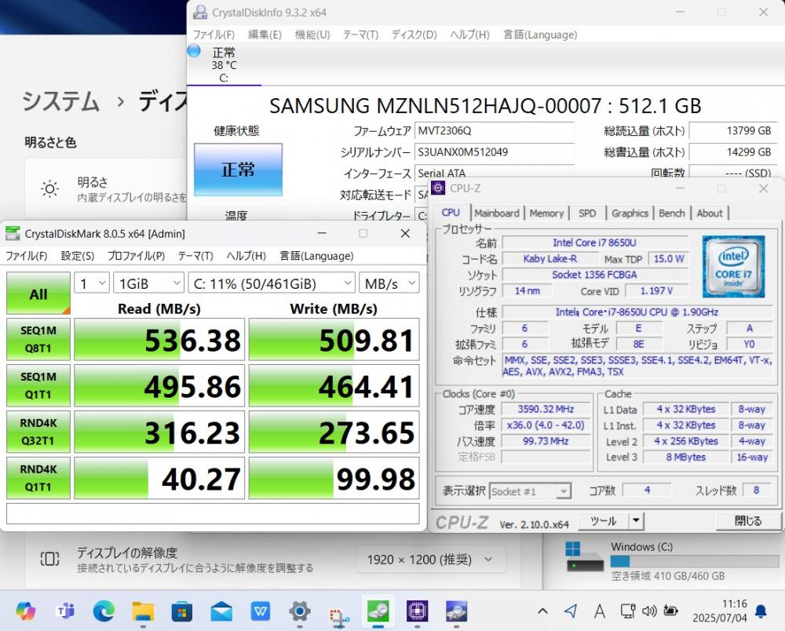The width and height of the screenshot is (785, 631).
Task: Switch to CrystalDiskInfo taskbar icon
Action: (456, 611)
